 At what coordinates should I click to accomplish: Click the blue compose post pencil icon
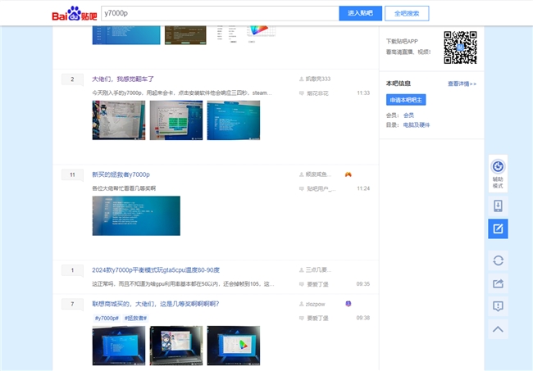pos(498,228)
